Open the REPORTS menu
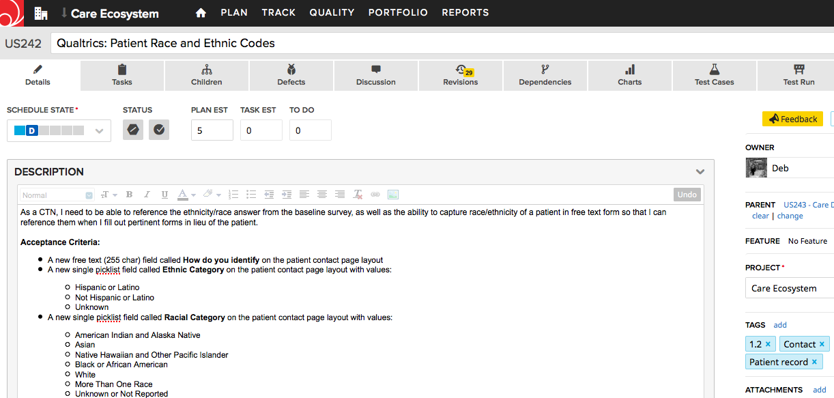This screenshot has height=398, width=834. tap(465, 12)
